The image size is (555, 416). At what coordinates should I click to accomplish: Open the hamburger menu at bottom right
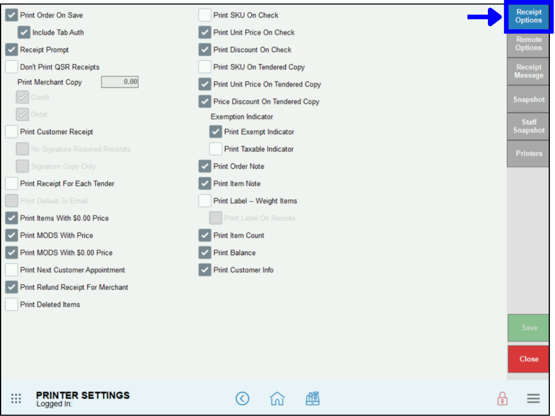pyautogui.click(x=533, y=398)
